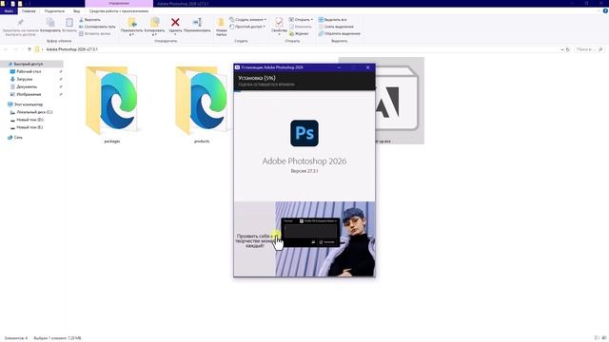Open the address bar history dropdown
The height and width of the screenshot is (342, 609).
[562, 49]
